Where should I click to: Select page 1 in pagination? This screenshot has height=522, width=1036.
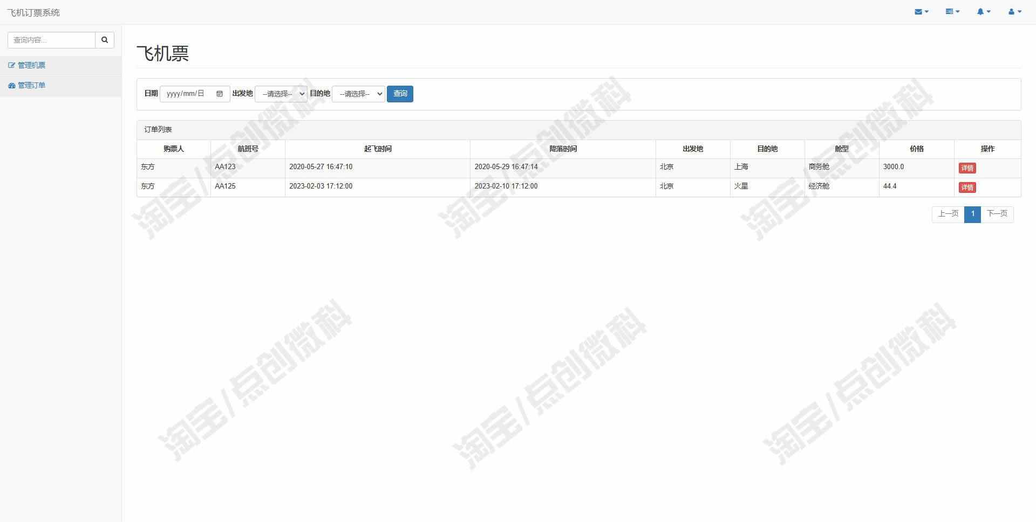(972, 214)
